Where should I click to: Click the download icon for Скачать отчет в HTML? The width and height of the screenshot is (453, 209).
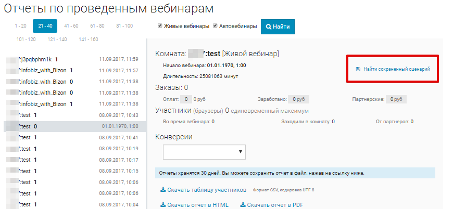point(163,205)
